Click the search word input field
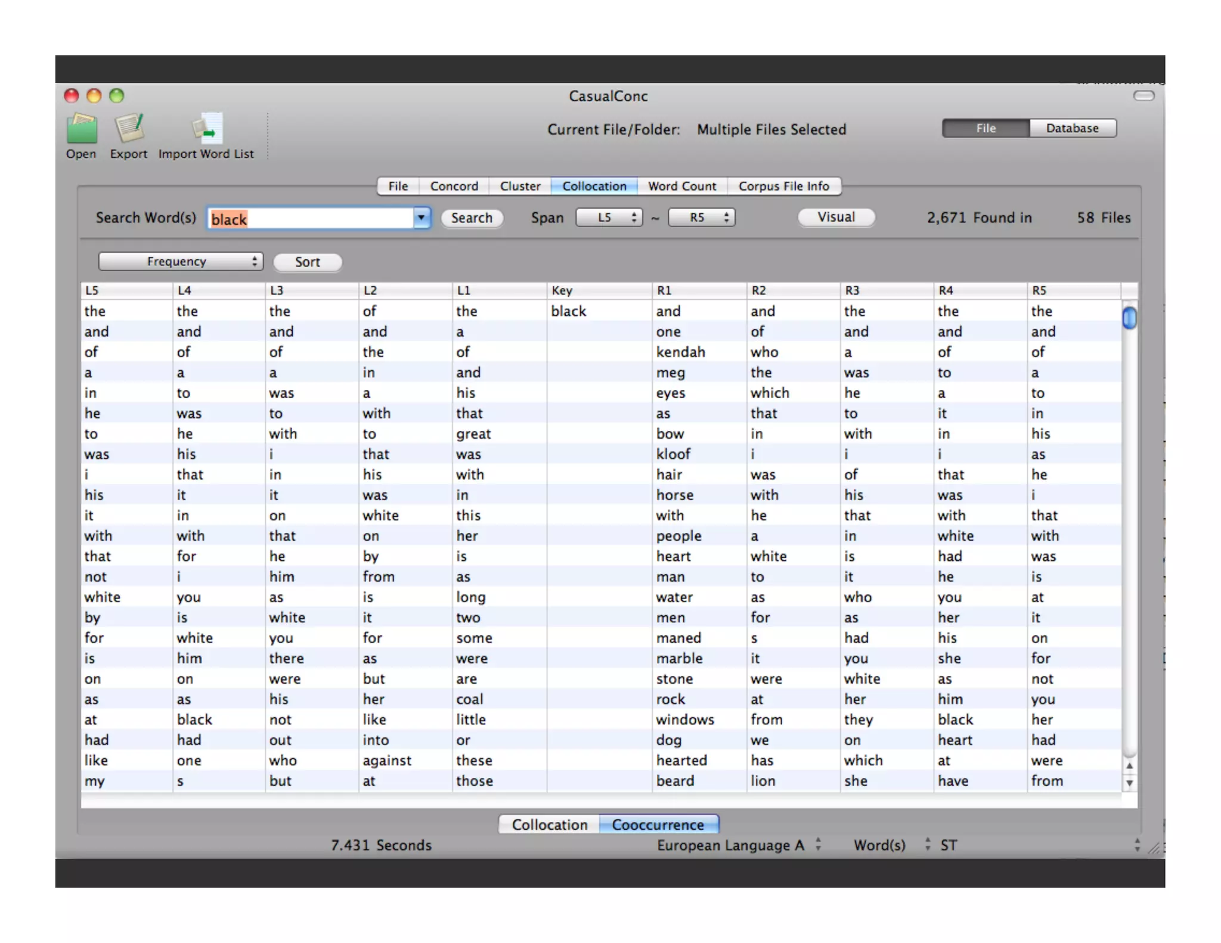 [x=310, y=219]
